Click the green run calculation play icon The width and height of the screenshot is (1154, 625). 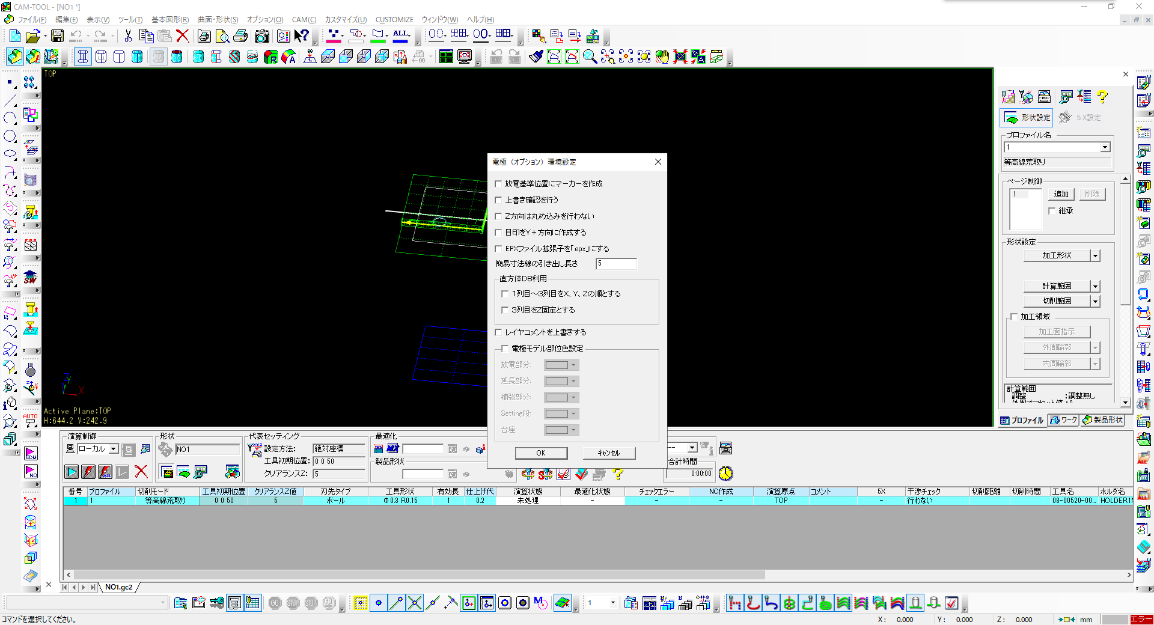72,472
